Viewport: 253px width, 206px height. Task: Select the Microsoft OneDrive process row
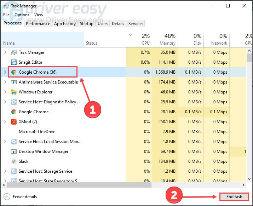click(37, 132)
